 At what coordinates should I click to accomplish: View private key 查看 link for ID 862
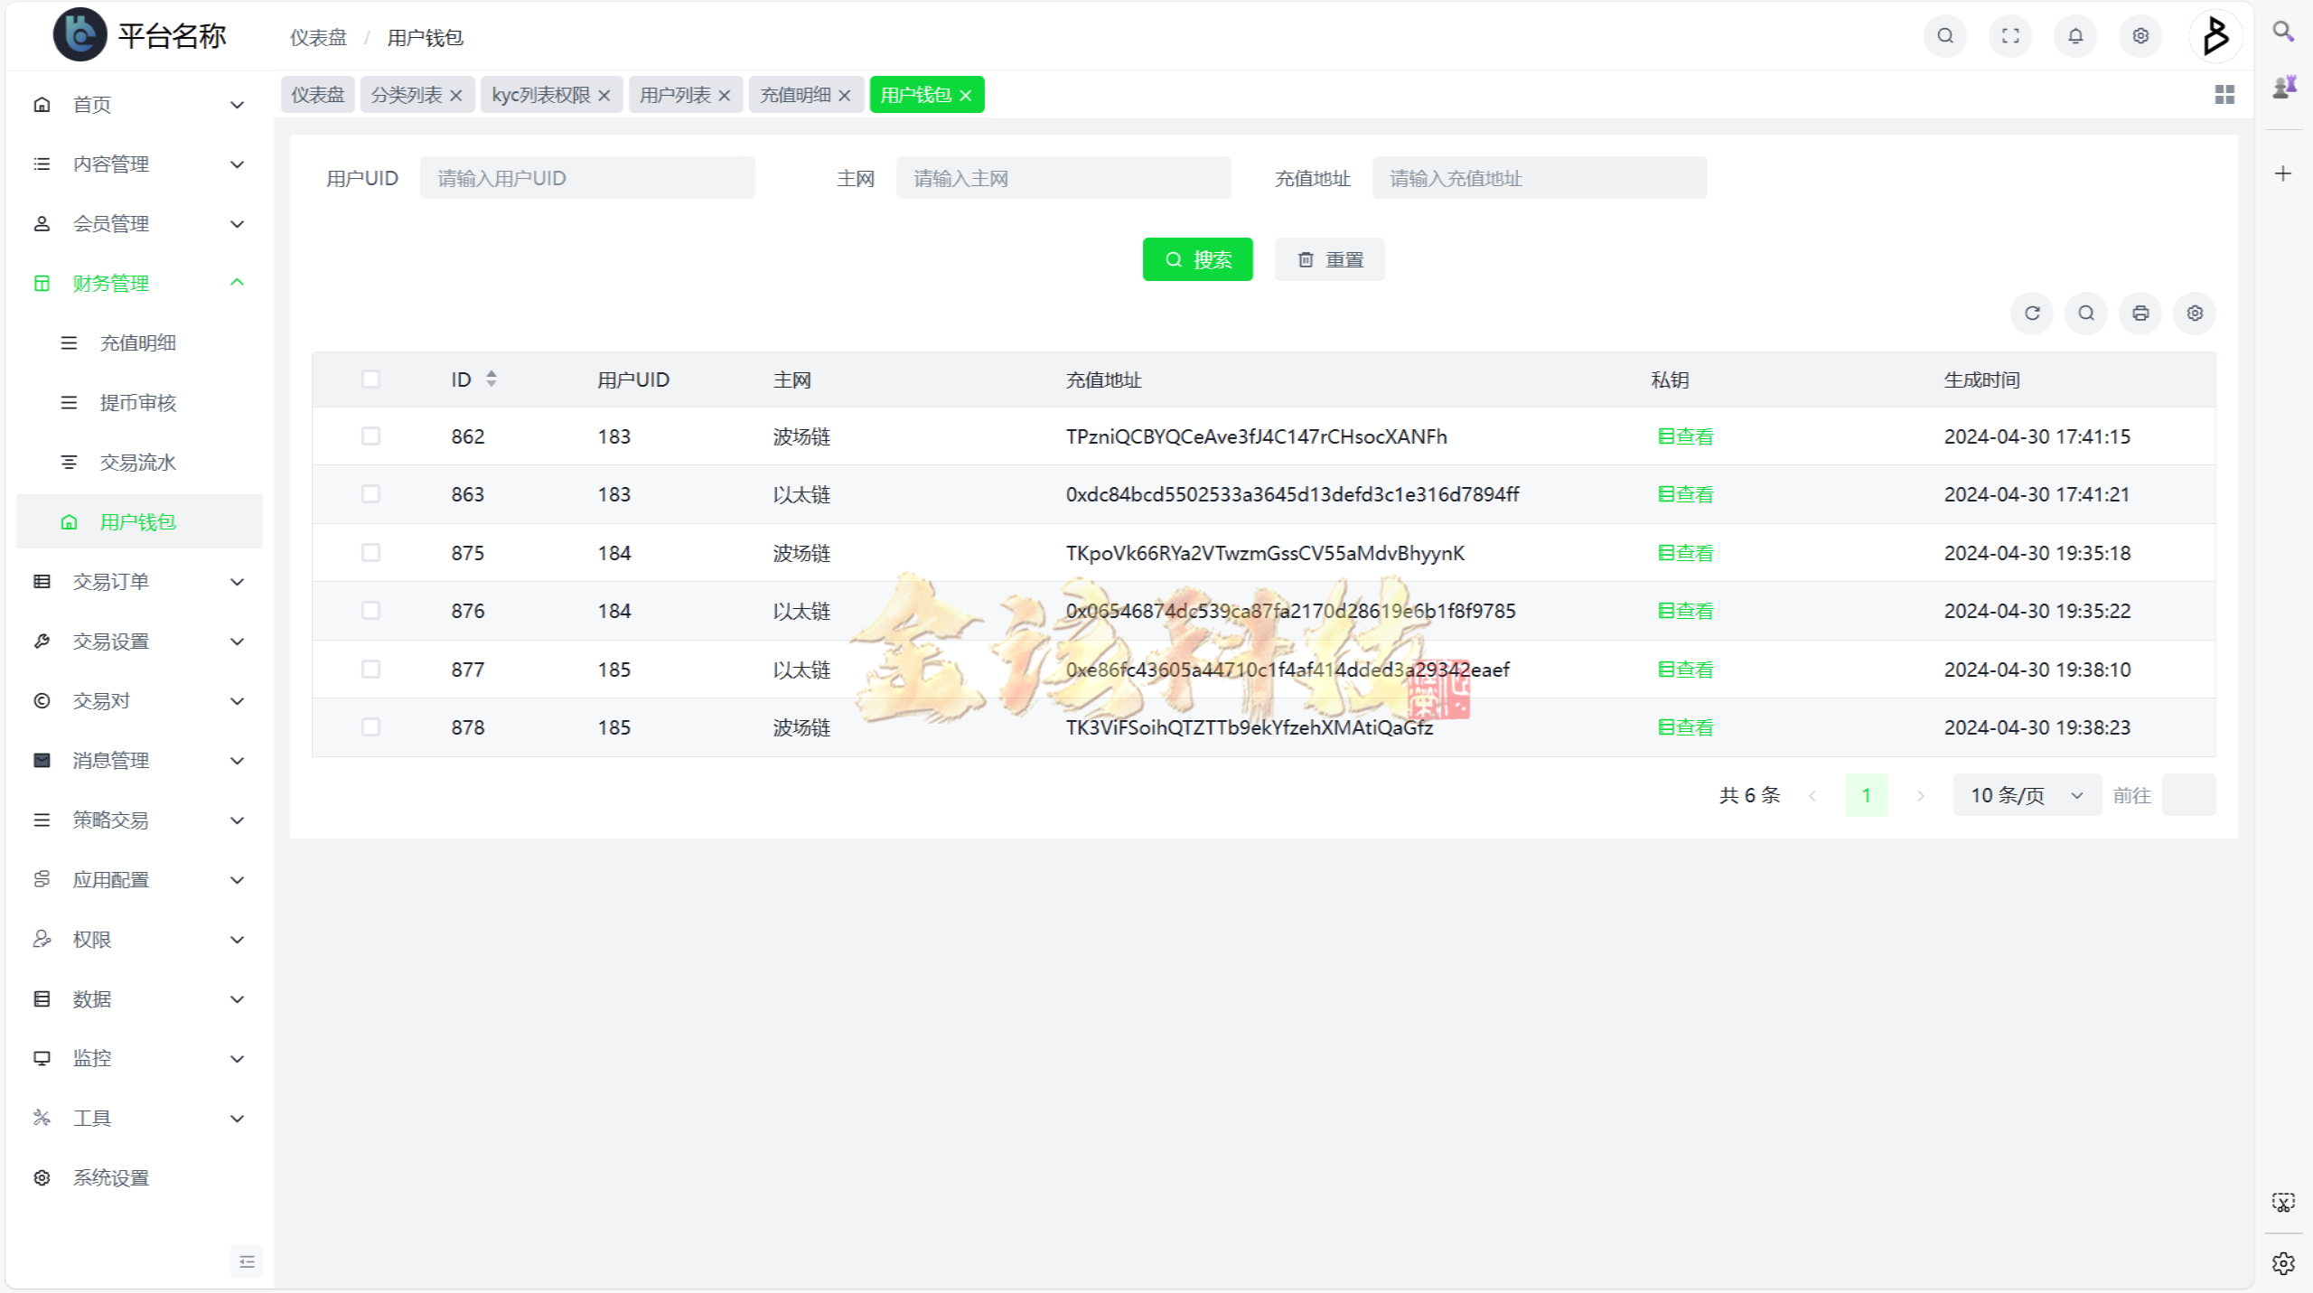point(1684,436)
